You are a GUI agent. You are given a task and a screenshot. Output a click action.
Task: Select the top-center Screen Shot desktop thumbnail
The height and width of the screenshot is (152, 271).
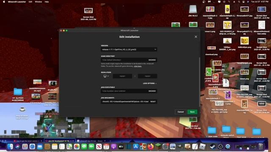[x=88, y=11]
